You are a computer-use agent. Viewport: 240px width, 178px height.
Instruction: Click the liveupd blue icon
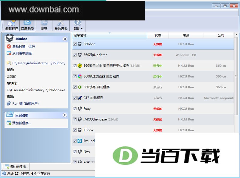80,141
